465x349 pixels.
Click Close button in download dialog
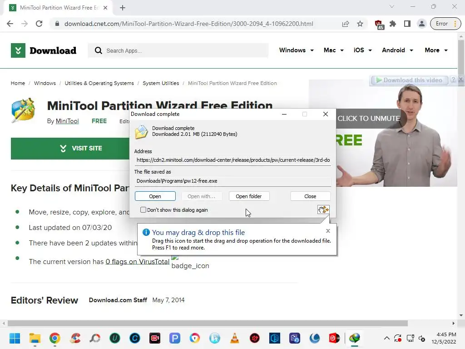[310, 196]
